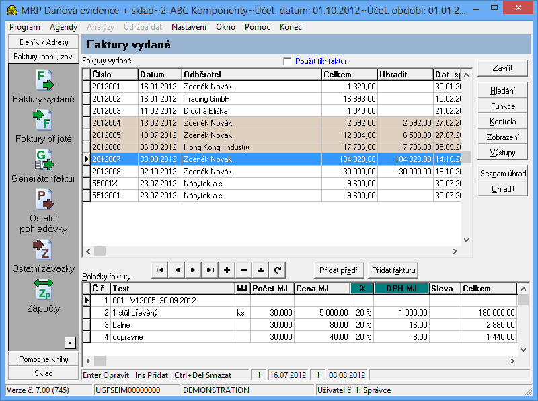Add record with plus navigator button
This screenshot has width=538, height=401.
coord(227,270)
